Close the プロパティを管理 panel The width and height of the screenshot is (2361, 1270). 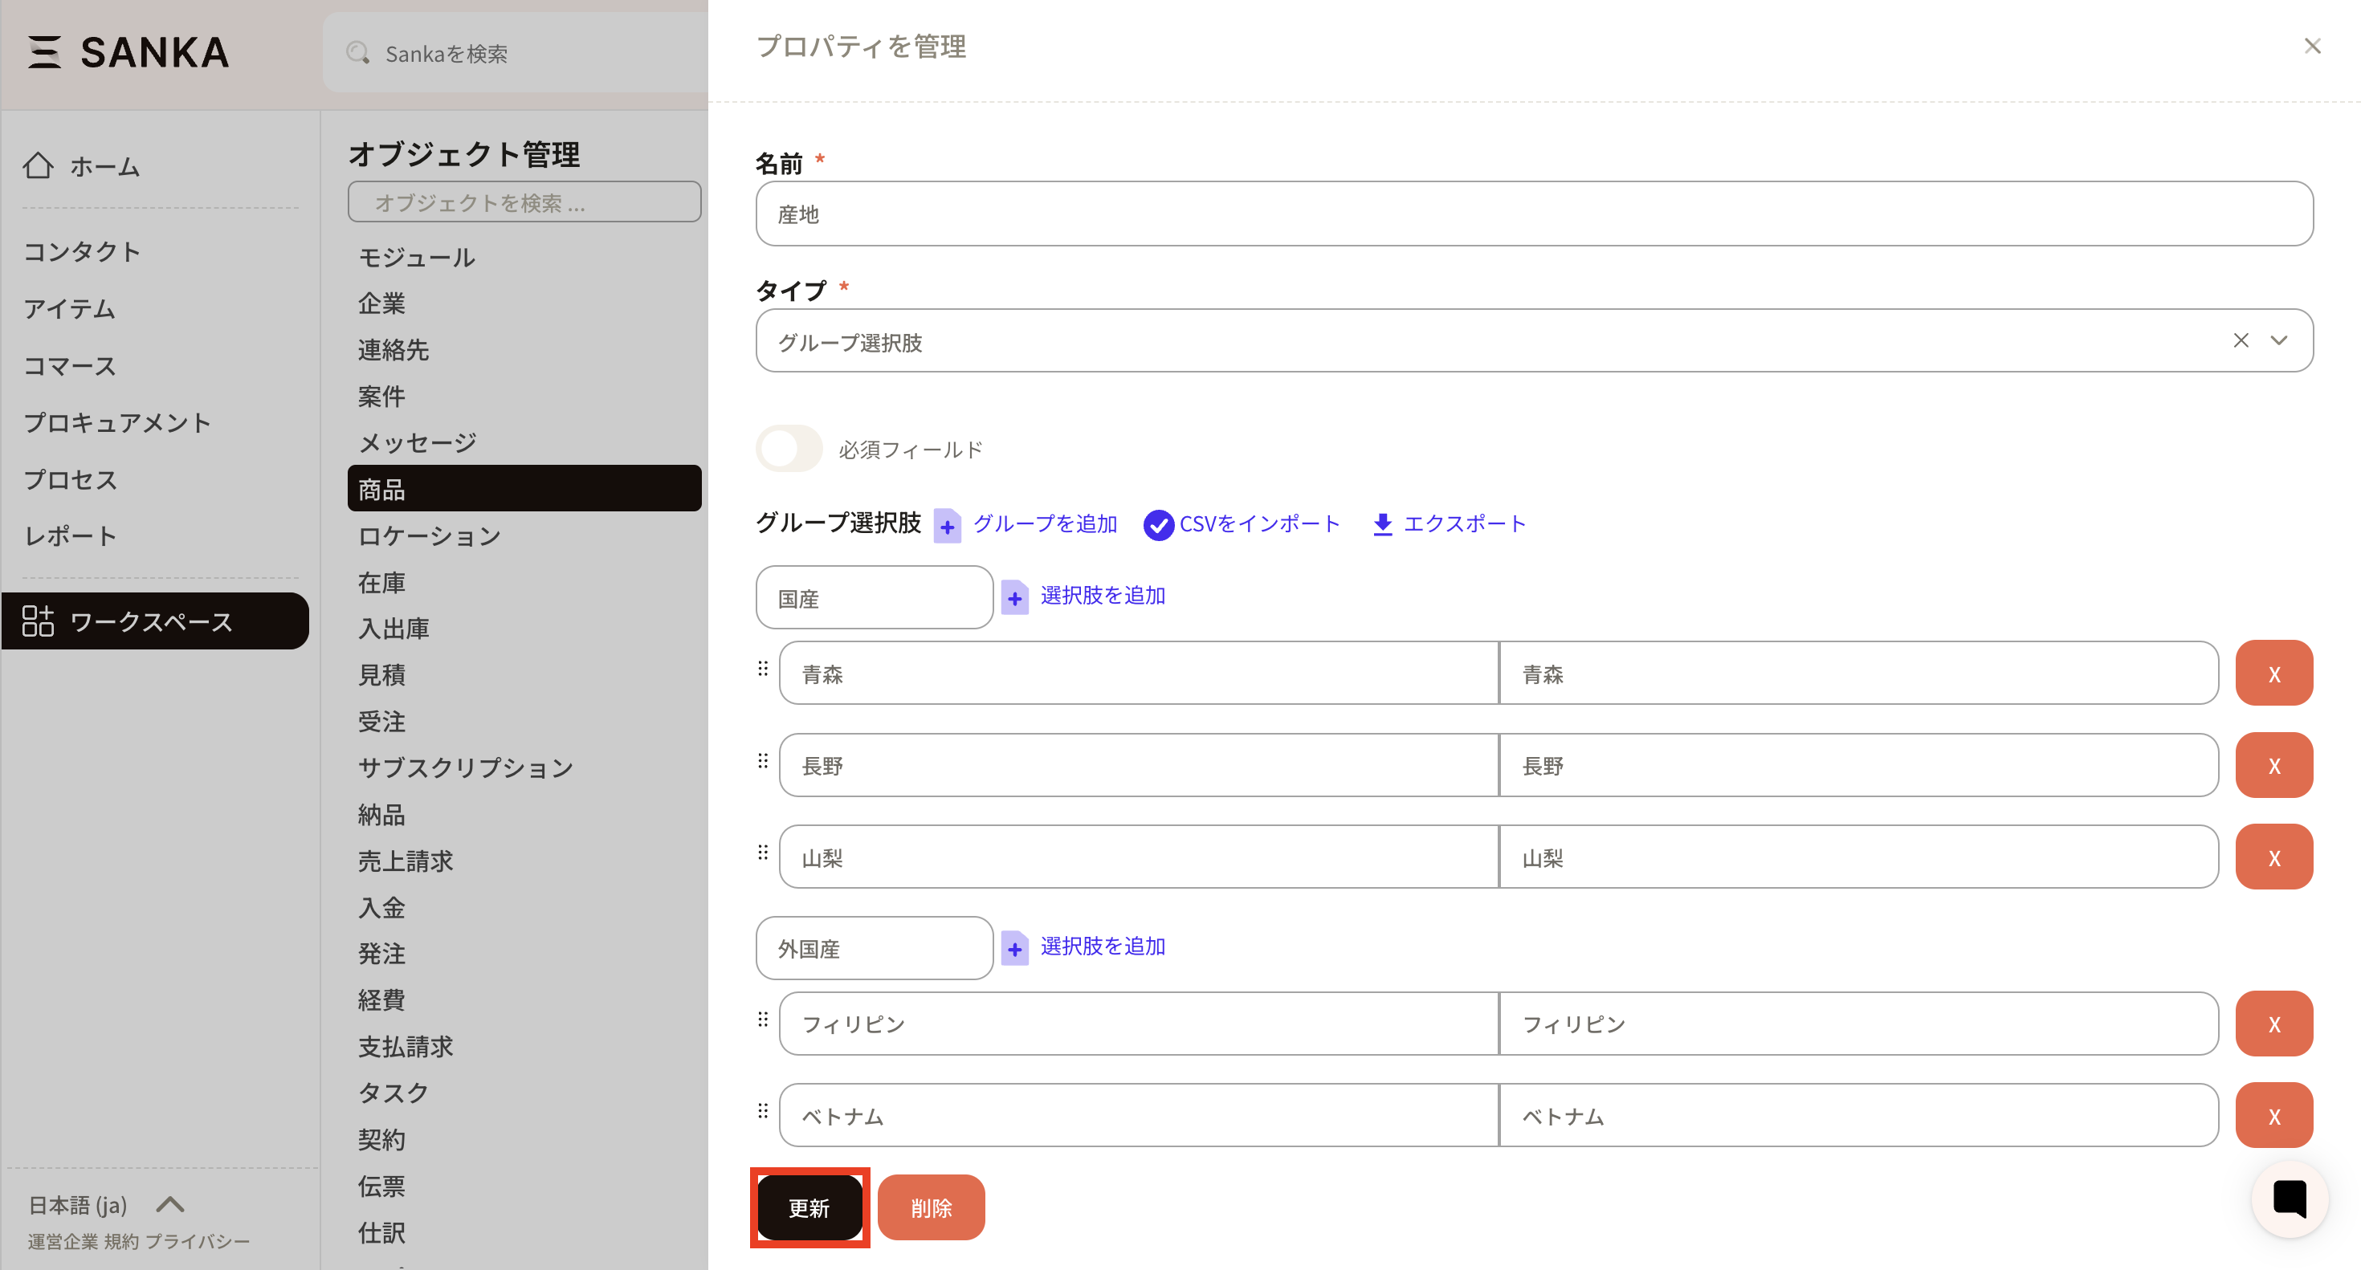coord(2313,47)
